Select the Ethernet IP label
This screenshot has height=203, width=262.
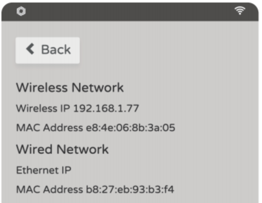[44, 170]
